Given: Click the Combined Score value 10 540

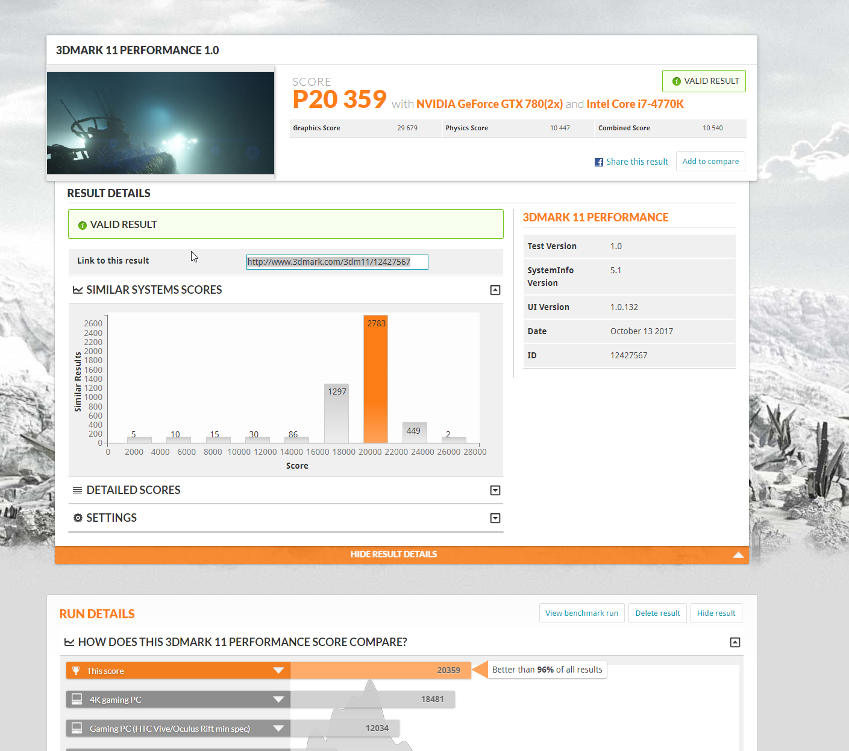Looking at the screenshot, I should coord(712,128).
